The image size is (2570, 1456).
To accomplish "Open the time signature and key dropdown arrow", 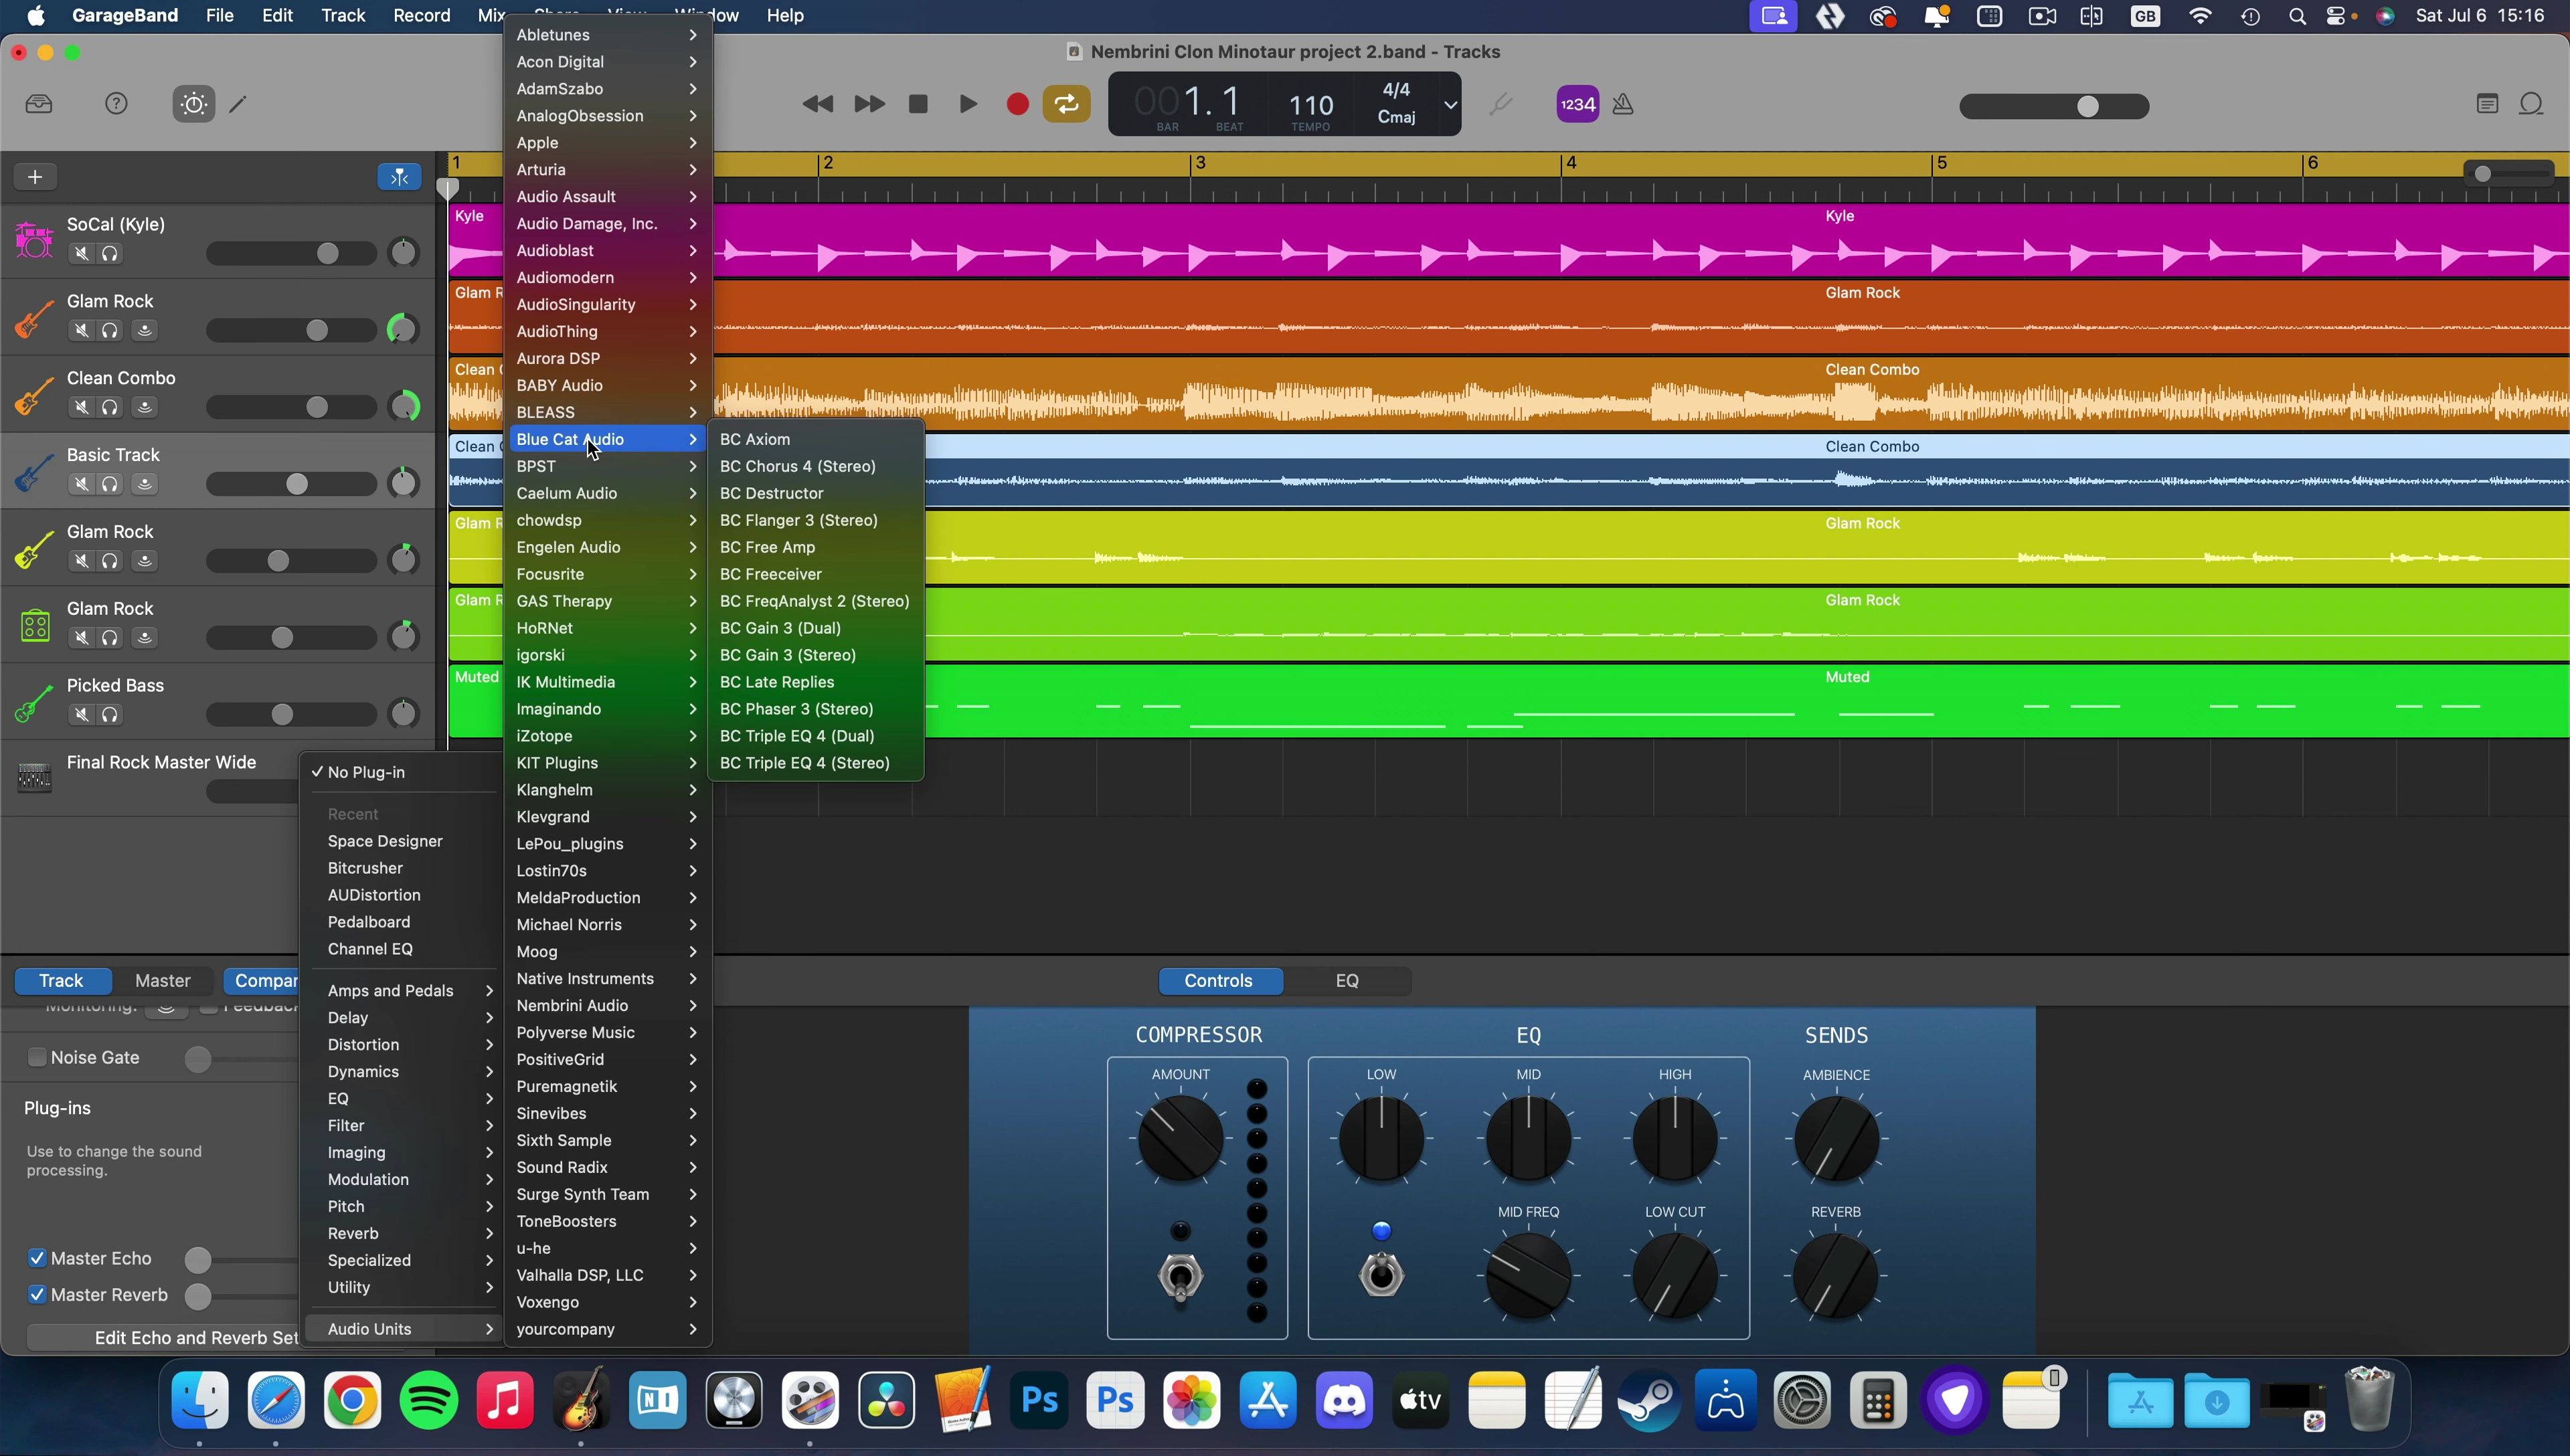I will (1450, 104).
